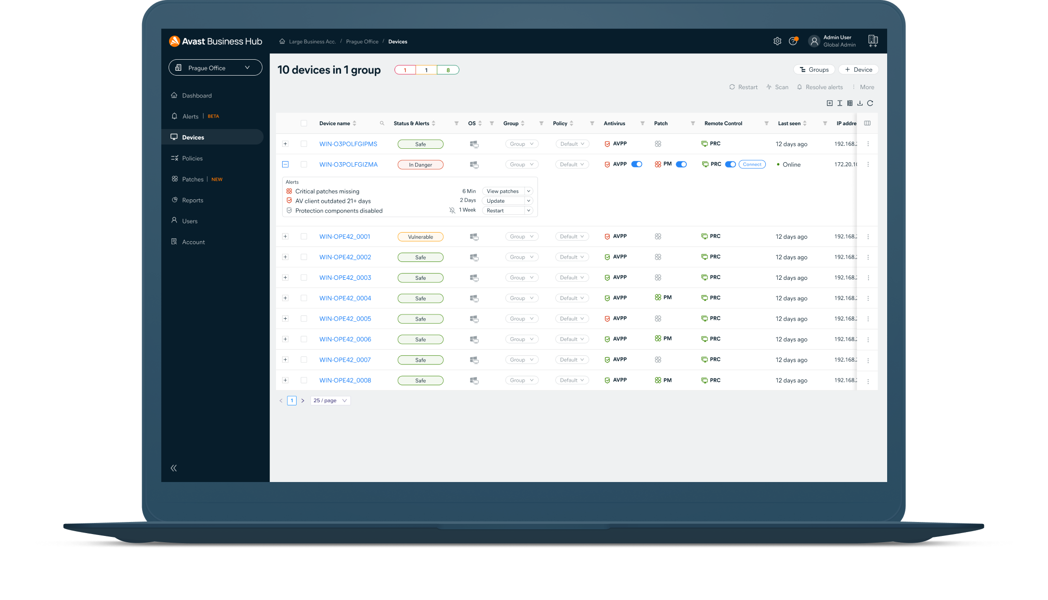Click the Groups button near top right
1048x600 pixels.
[x=813, y=70]
